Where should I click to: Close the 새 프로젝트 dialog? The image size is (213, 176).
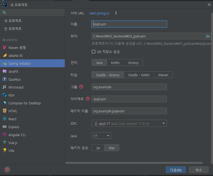tap(209, 5)
